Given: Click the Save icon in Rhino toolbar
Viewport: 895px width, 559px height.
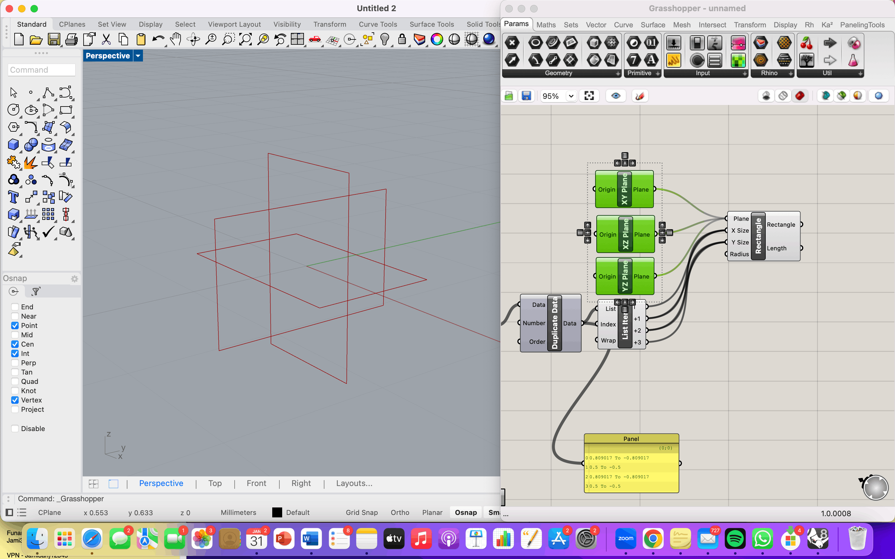Looking at the screenshot, I should [54, 39].
